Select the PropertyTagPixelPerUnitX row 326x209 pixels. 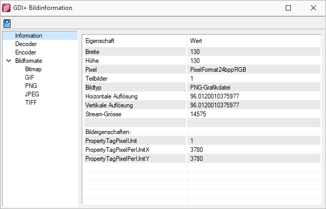coord(202,150)
